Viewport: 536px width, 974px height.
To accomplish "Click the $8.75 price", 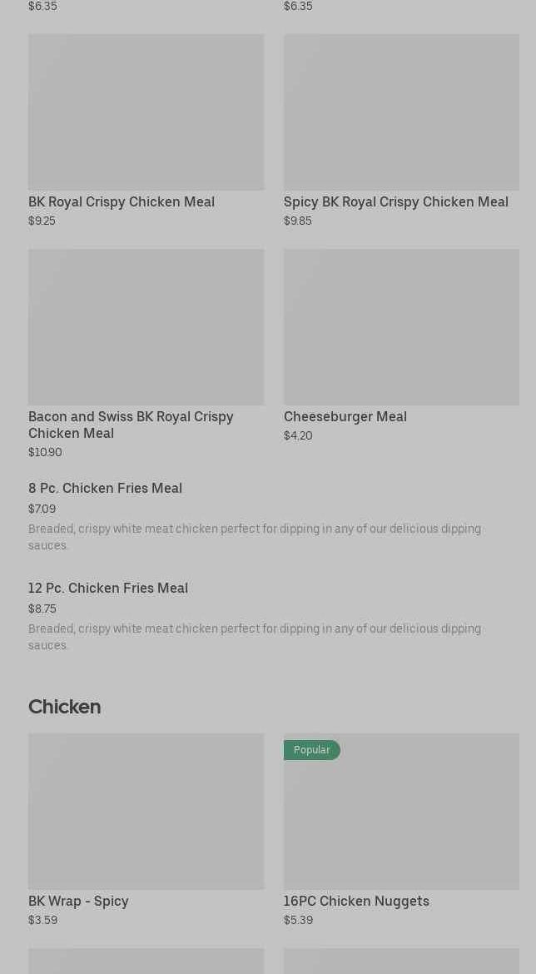I will [x=42, y=609].
